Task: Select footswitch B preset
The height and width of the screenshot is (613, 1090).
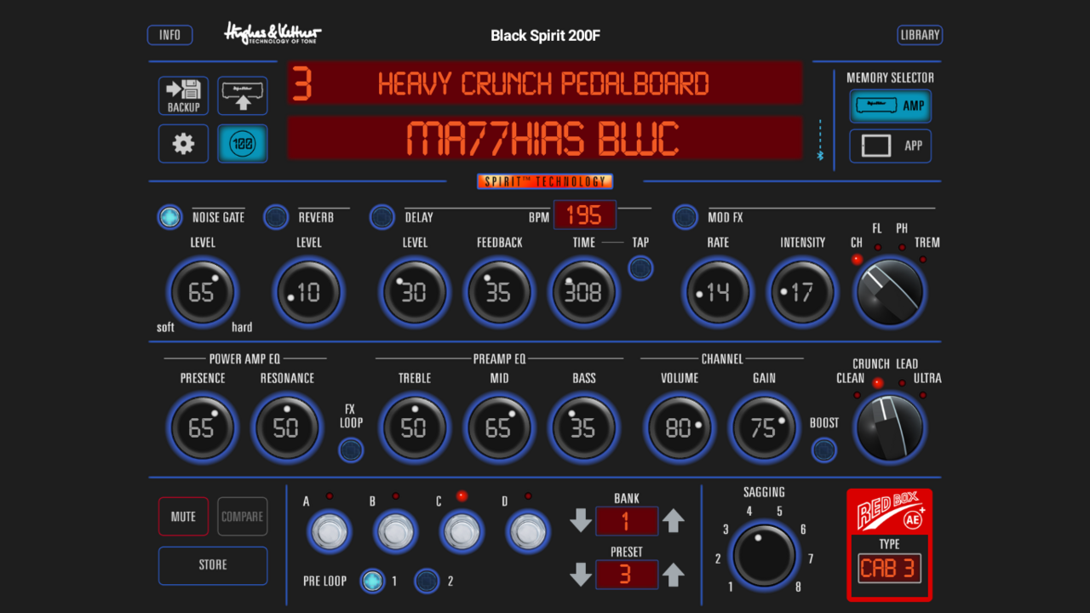Action: point(395,532)
